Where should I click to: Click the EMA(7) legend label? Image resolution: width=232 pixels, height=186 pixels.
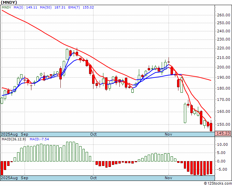pyautogui.click(x=74, y=7)
